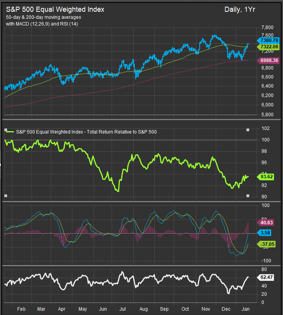Click the 'Jun' month label on the time axis
This screenshot has height=315, width=283.
(x=103, y=309)
